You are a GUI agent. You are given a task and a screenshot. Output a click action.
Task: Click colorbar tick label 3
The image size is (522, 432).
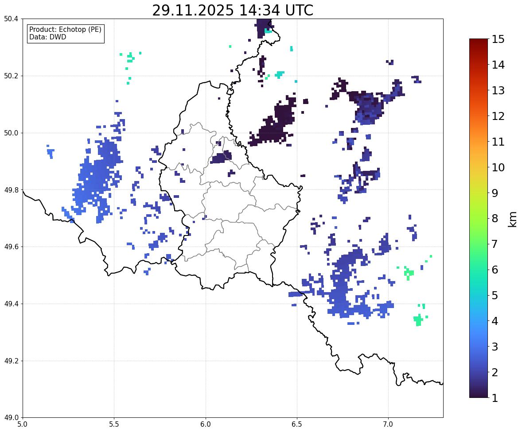(495, 347)
